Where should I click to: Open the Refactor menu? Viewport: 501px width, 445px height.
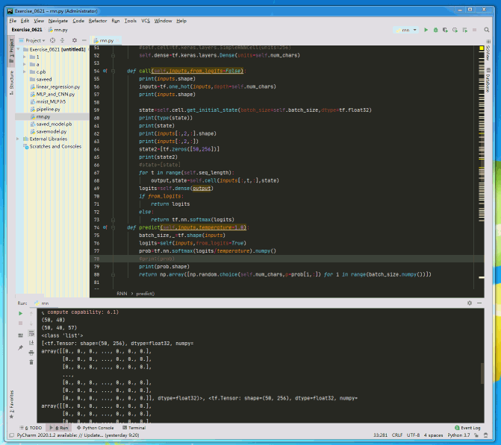98,21
